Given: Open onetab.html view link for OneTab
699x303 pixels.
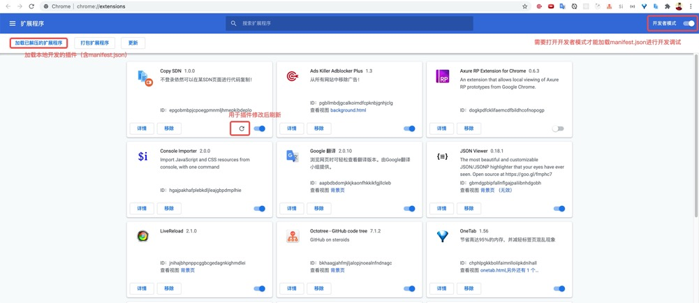Looking at the screenshot, I should (508, 270).
